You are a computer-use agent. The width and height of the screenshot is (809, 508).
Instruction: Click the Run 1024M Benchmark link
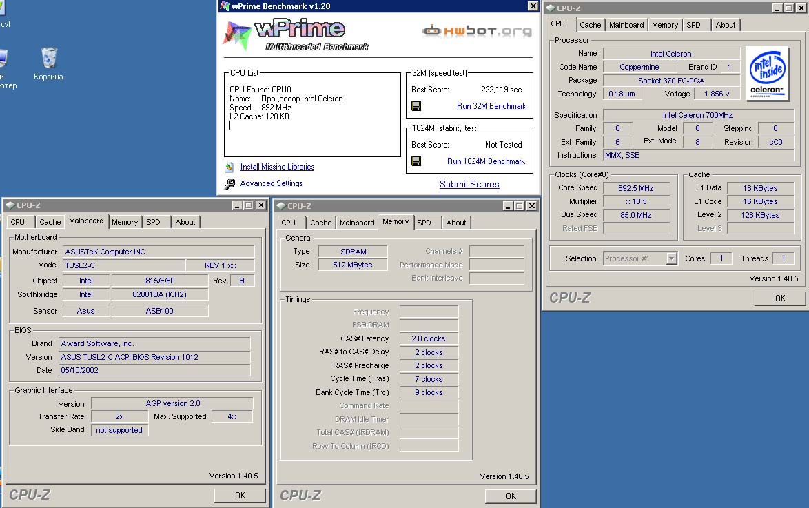click(486, 161)
